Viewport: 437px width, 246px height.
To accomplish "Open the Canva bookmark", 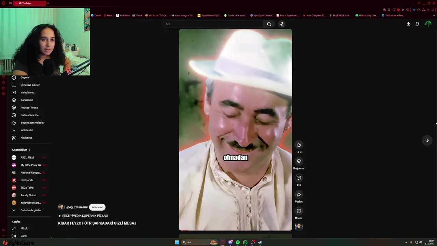I will pyautogui.click(x=96, y=15).
